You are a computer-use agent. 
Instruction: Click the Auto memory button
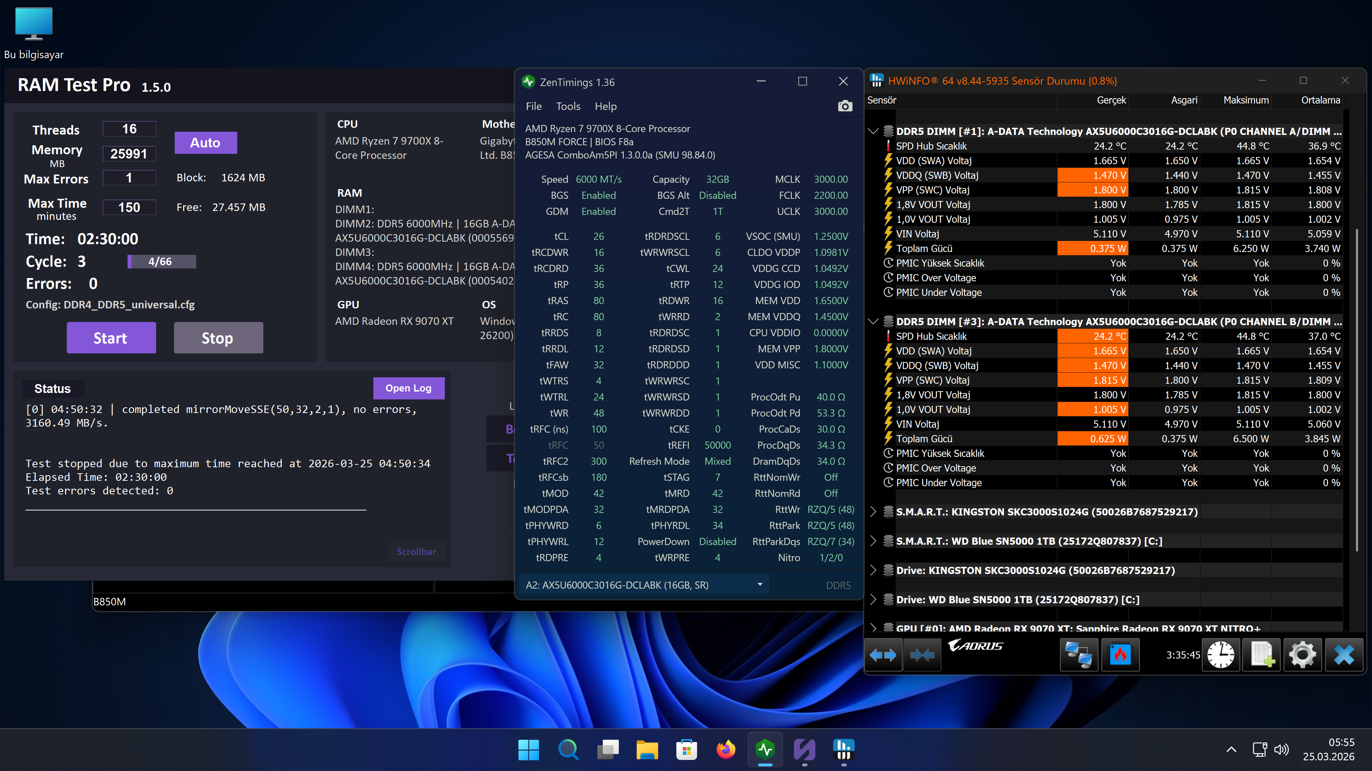(205, 143)
